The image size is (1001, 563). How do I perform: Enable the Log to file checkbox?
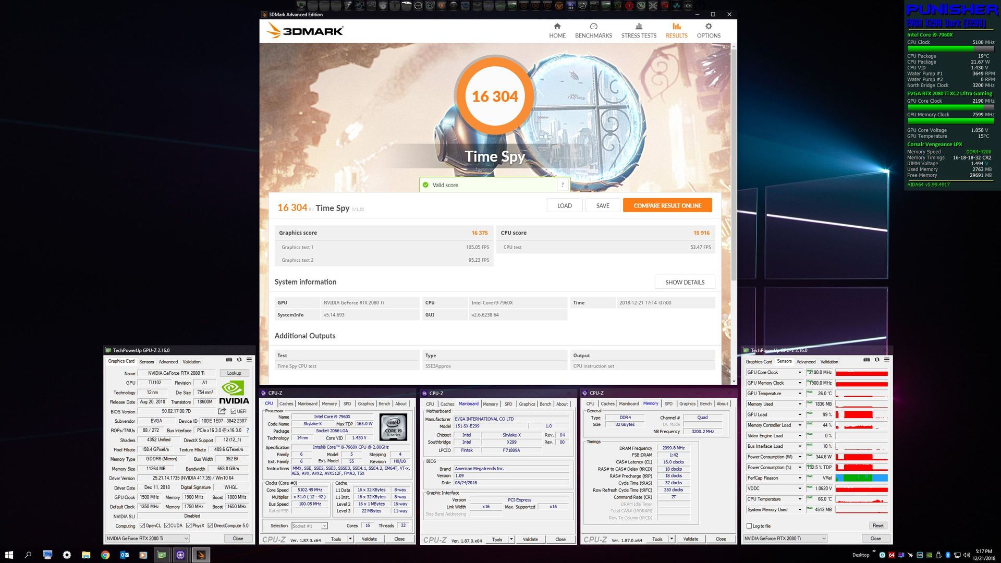click(x=749, y=526)
